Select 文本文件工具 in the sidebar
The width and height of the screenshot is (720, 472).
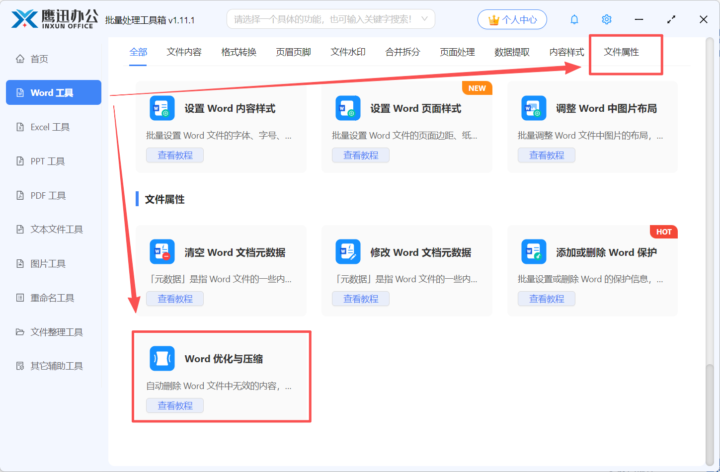(54, 229)
